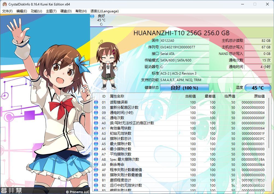
Task: Click the status orb for 最大擦除计数 row
Action: tap(96, 144)
